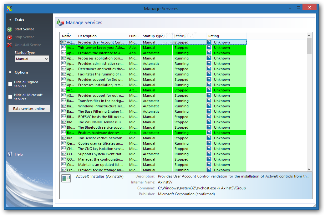Click the service icon of the Arc... row
The width and height of the screenshot is (325, 216).
pos(64,90)
